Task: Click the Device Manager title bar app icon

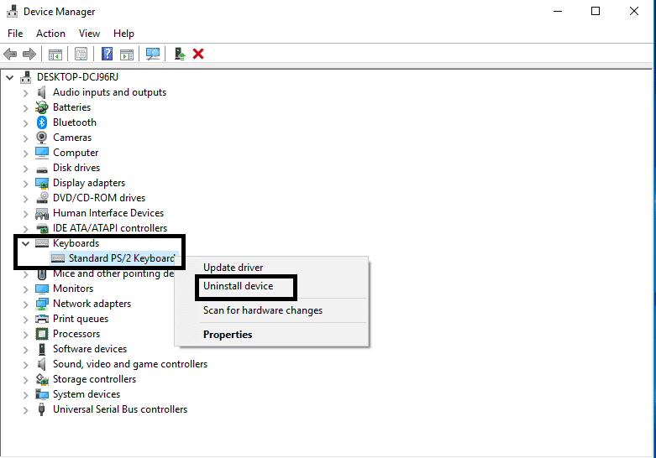Action: click(x=12, y=11)
